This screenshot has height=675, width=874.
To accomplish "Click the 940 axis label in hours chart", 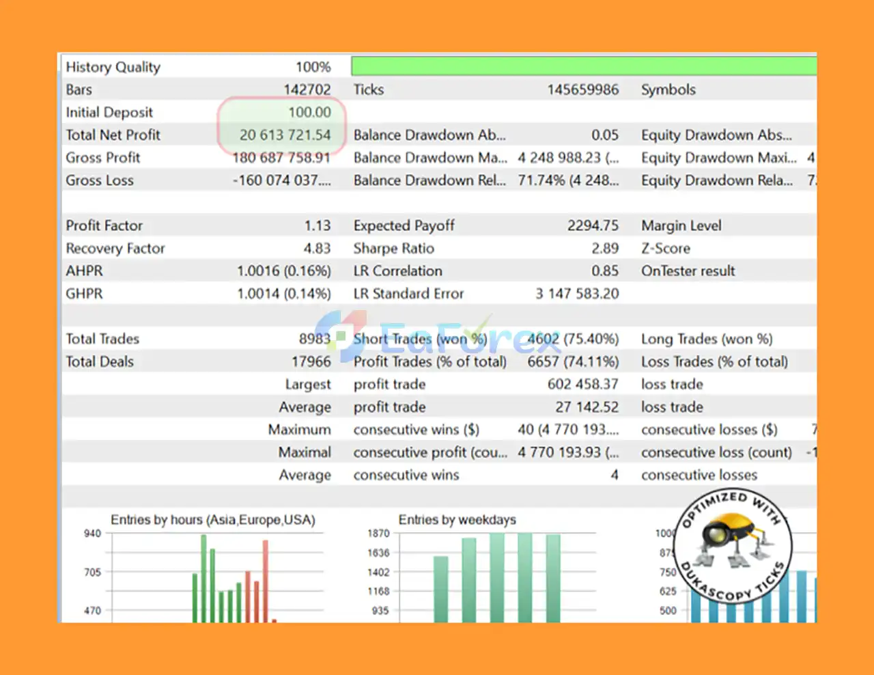I will (x=92, y=533).
